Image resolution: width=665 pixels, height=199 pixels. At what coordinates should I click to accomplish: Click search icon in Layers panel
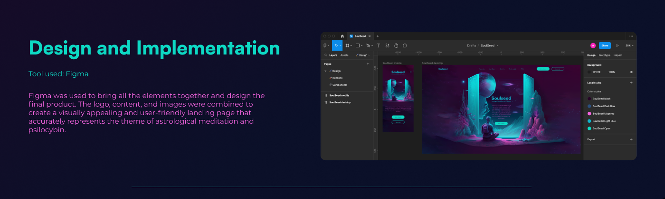(x=326, y=55)
